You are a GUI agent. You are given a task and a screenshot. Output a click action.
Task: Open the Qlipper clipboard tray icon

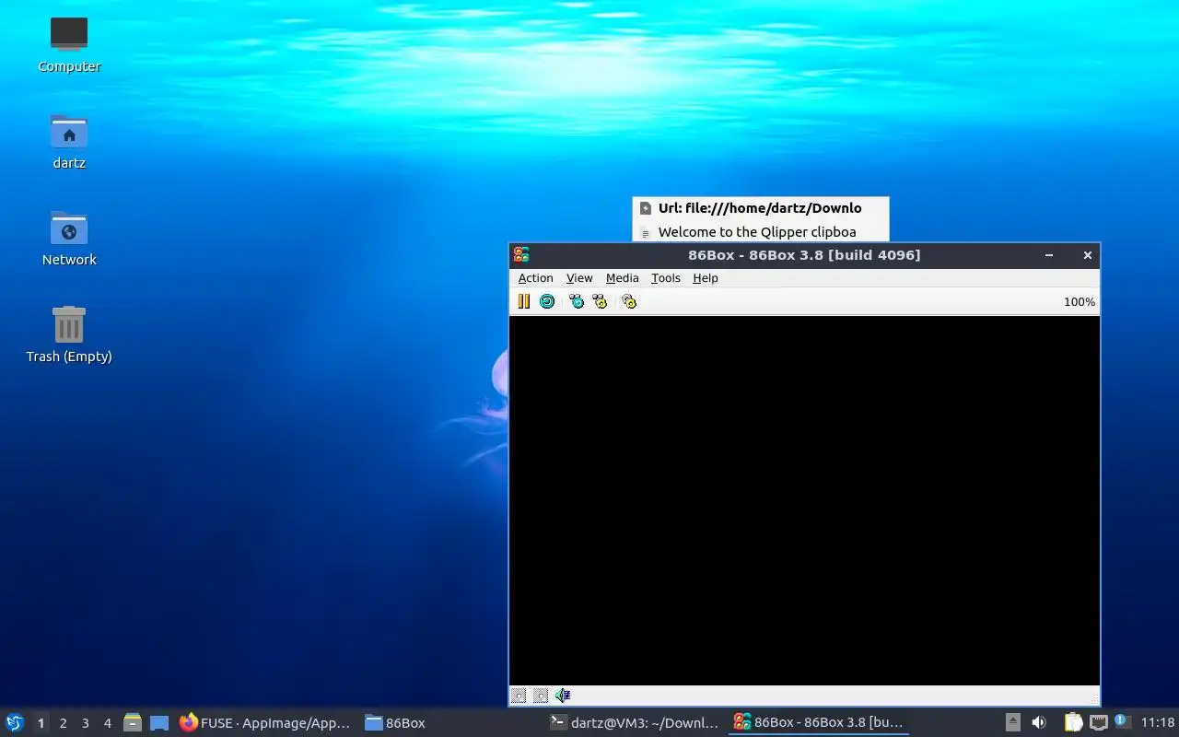pos(1073,723)
